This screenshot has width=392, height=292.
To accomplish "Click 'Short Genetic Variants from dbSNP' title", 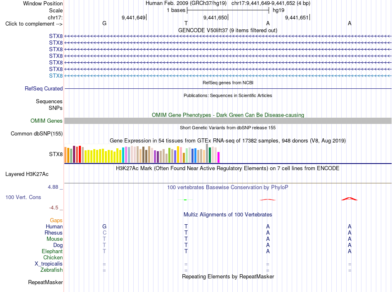I will point(228,128).
